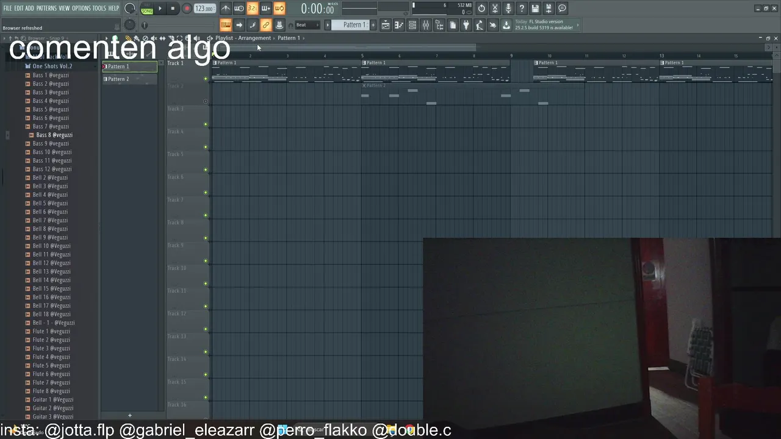Open the tempo tapper icon

click(x=480, y=25)
